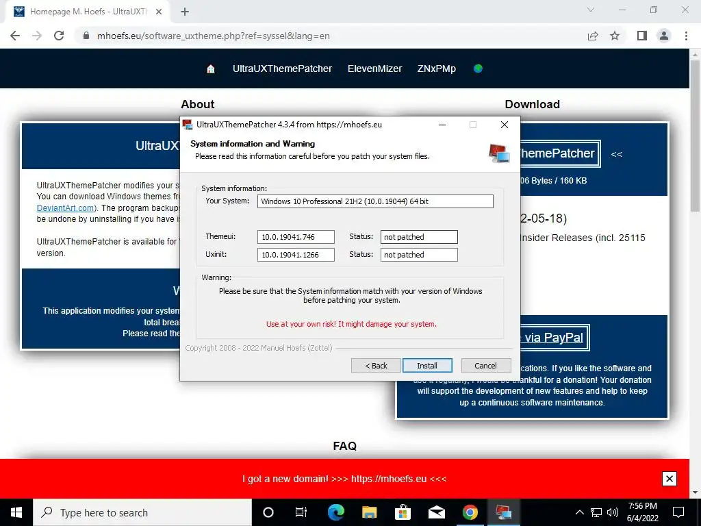
Task: Click the globe language icon in the navigation
Action: pos(478,68)
